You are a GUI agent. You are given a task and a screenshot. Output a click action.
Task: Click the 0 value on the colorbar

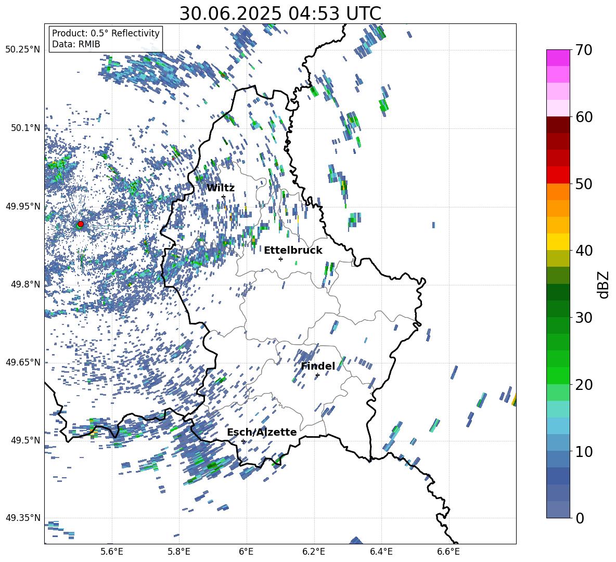tap(580, 518)
